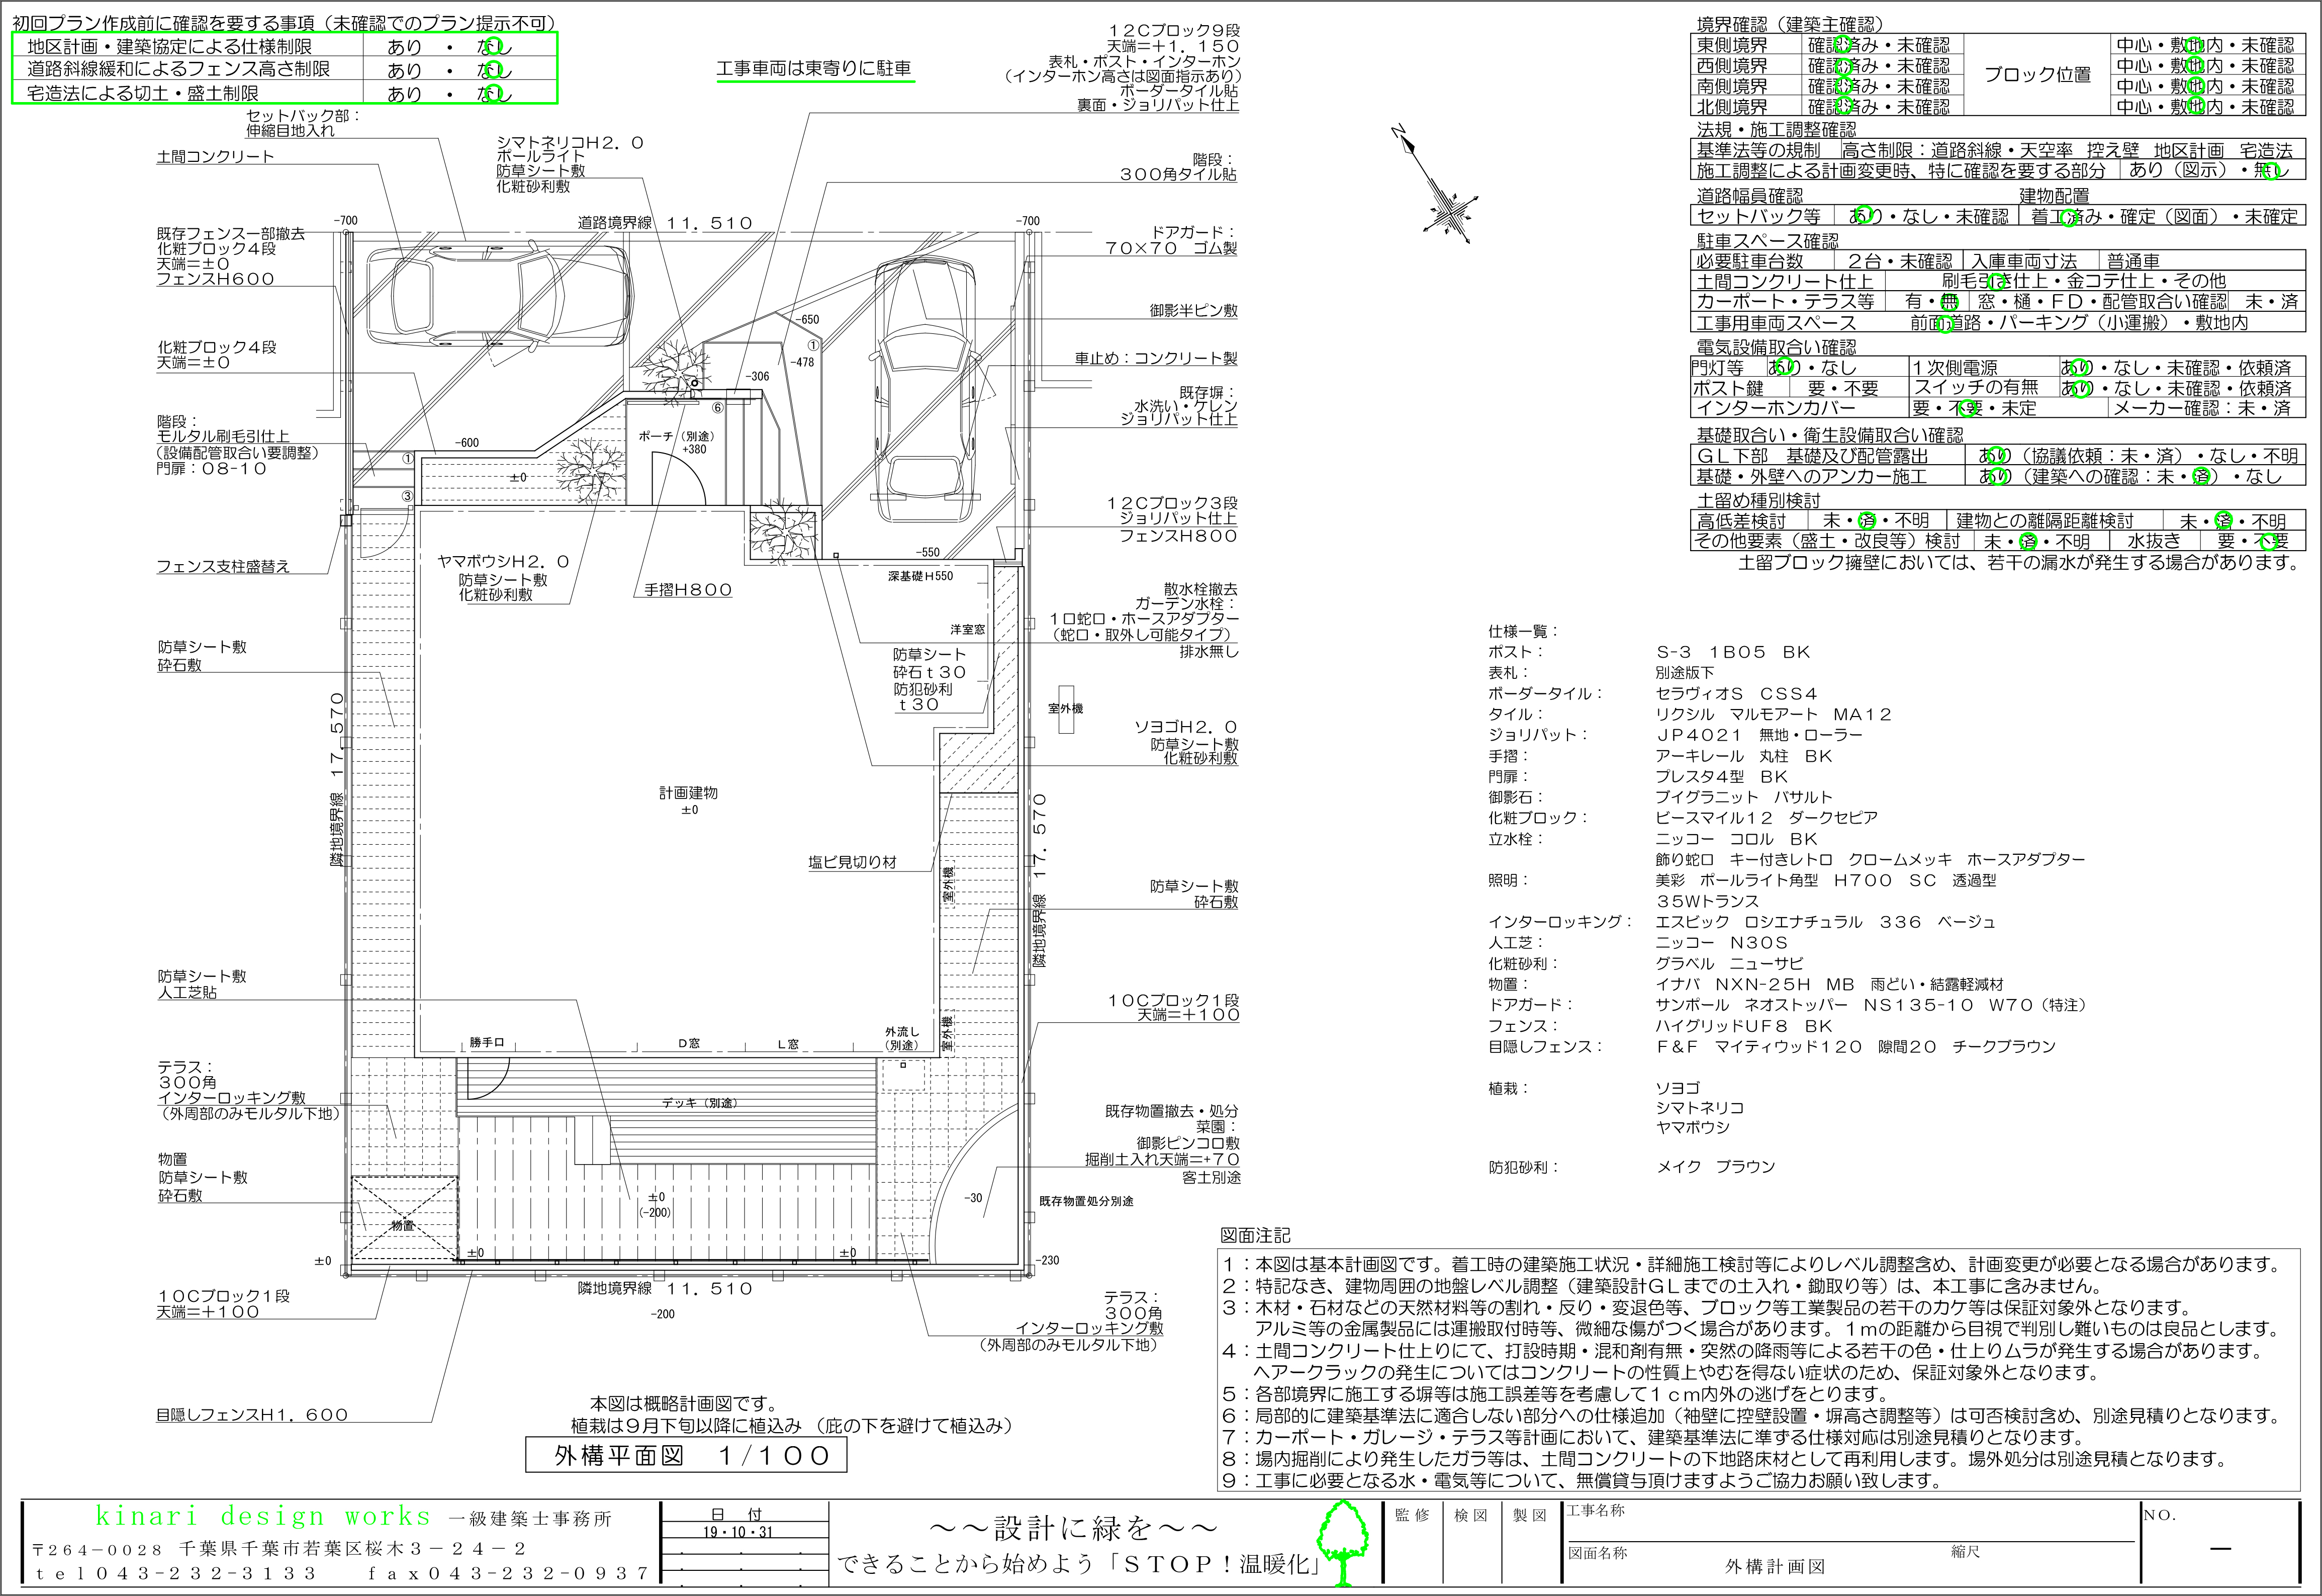Click the ヤマボウシH2.0 planting note
Screen dimensions: 2322x1596
504,562
